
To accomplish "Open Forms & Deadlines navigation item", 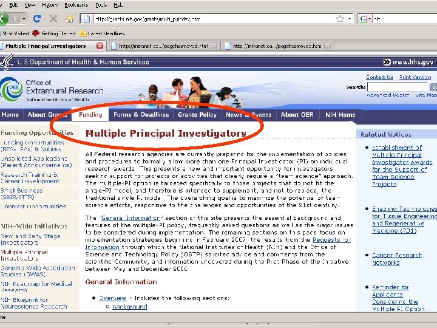I will (x=141, y=115).
